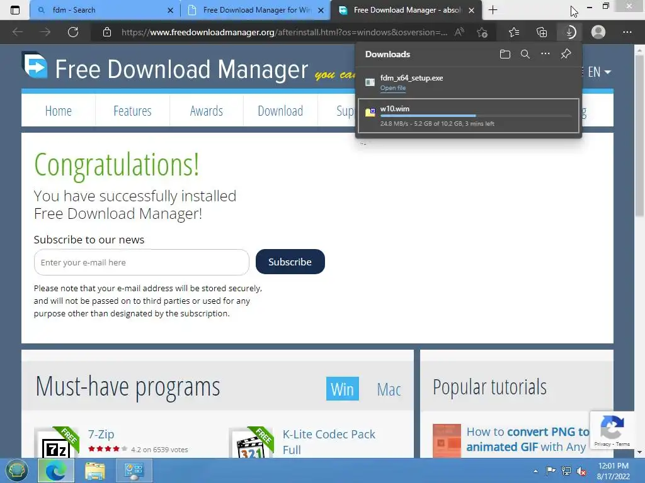Reload the page with the Refresh icon
Image resolution: width=645 pixels, height=483 pixels.
[x=73, y=32]
